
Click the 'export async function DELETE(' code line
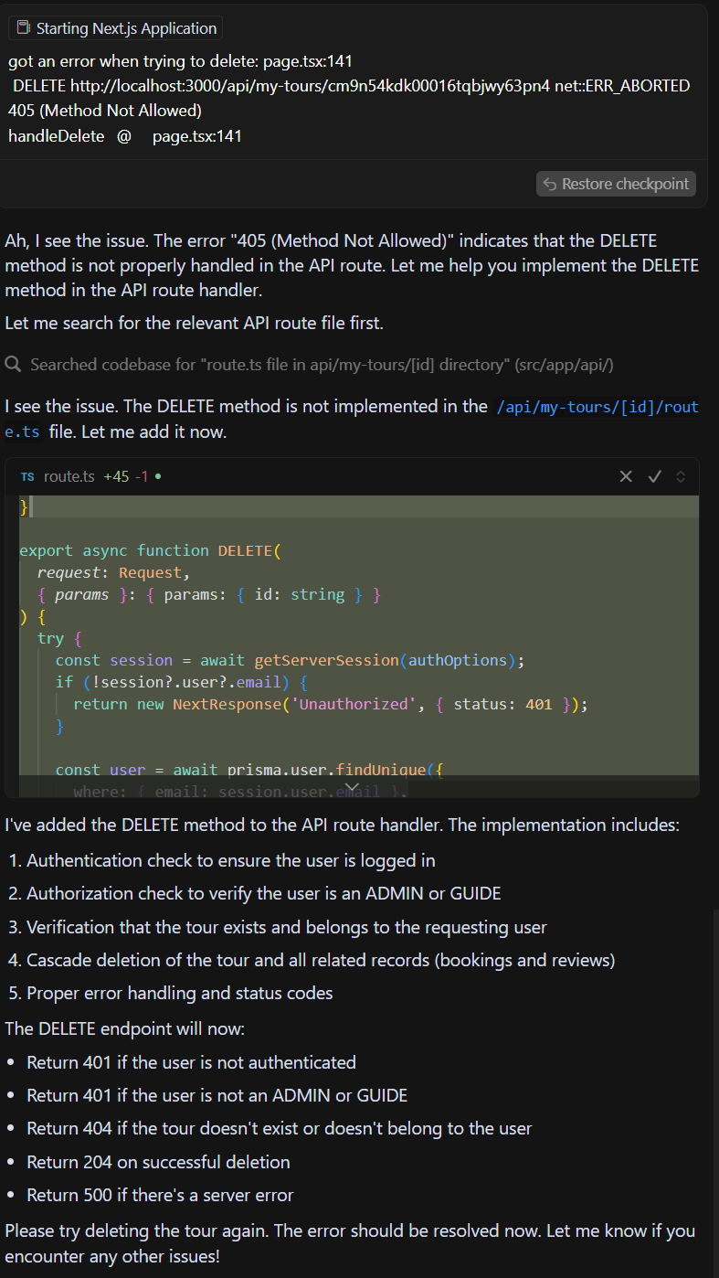tap(152, 550)
